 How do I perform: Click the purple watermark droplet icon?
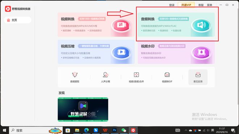tap(201, 53)
